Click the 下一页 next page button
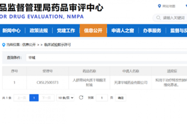This screenshot has height=124, width=187. pos(46,98)
